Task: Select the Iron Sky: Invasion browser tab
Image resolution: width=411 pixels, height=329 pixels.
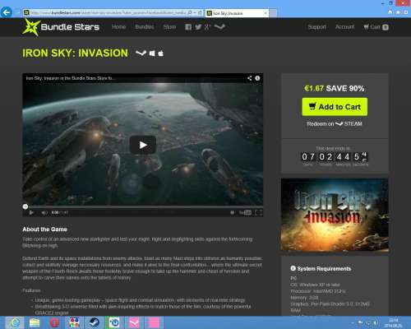Action: (238, 13)
